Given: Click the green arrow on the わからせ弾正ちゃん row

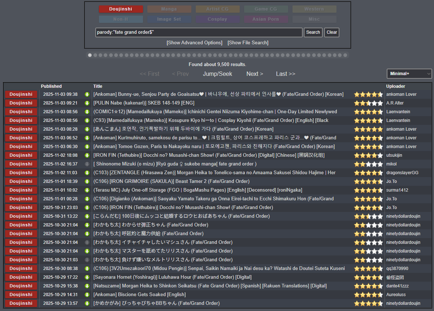Looking at the screenshot, I should click(87, 225).
